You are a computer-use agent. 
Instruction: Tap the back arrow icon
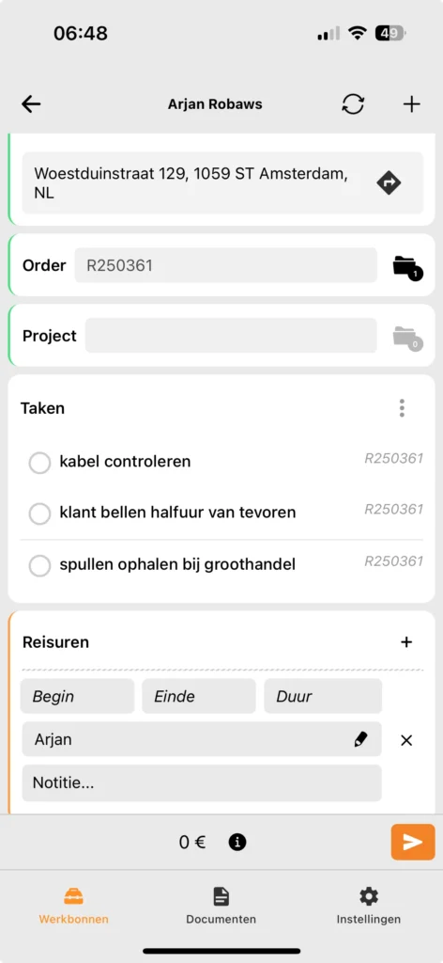coord(31,104)
